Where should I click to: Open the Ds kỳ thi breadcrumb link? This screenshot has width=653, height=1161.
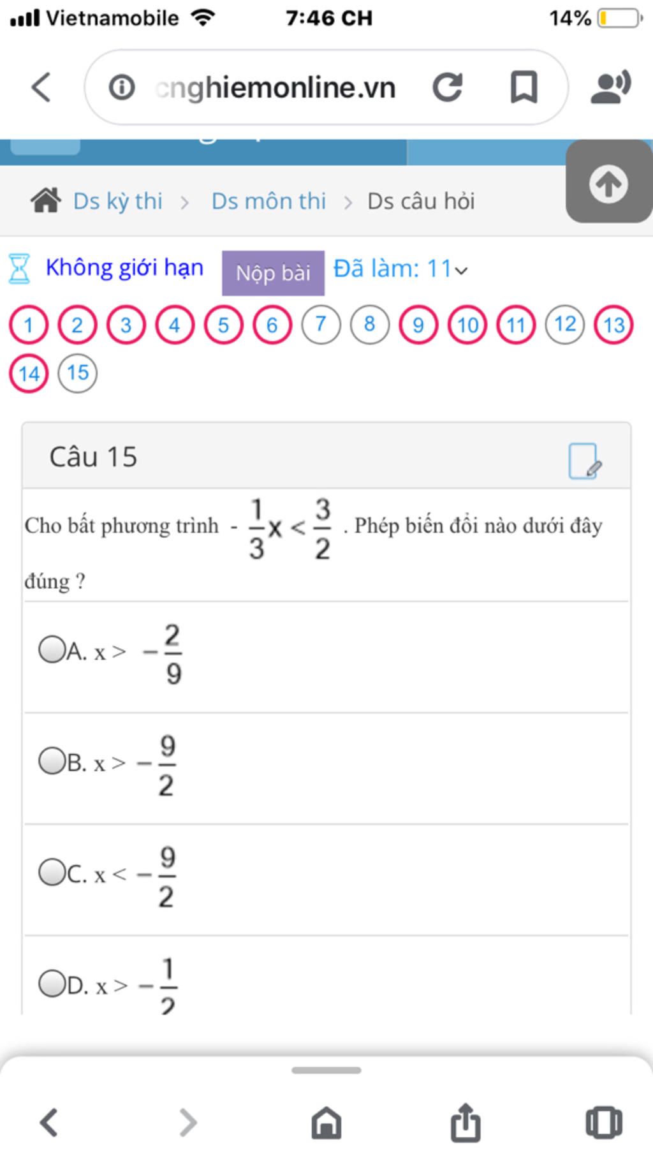(118, 201)
